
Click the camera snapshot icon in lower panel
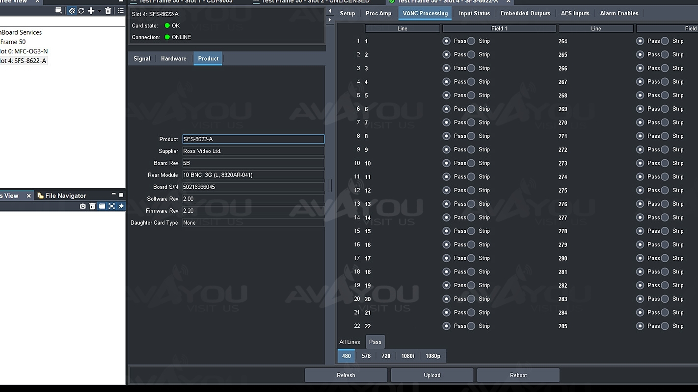82,206
